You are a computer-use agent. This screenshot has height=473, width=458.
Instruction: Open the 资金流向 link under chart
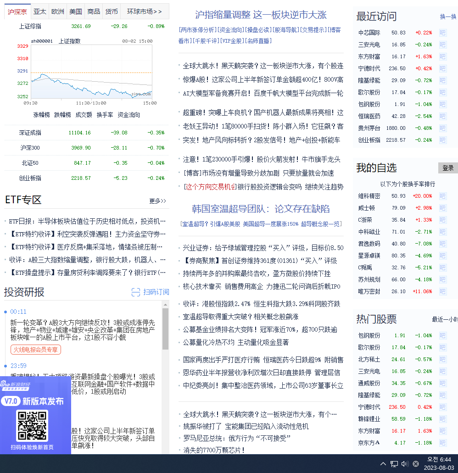tap(129, 115)
